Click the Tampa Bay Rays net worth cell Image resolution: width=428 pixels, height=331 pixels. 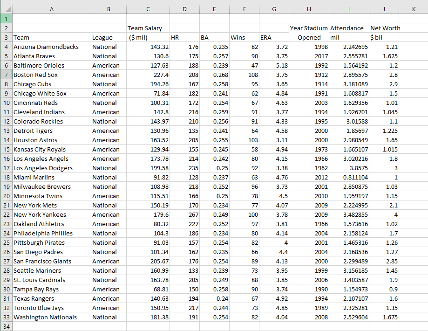[x=384, y=289]
